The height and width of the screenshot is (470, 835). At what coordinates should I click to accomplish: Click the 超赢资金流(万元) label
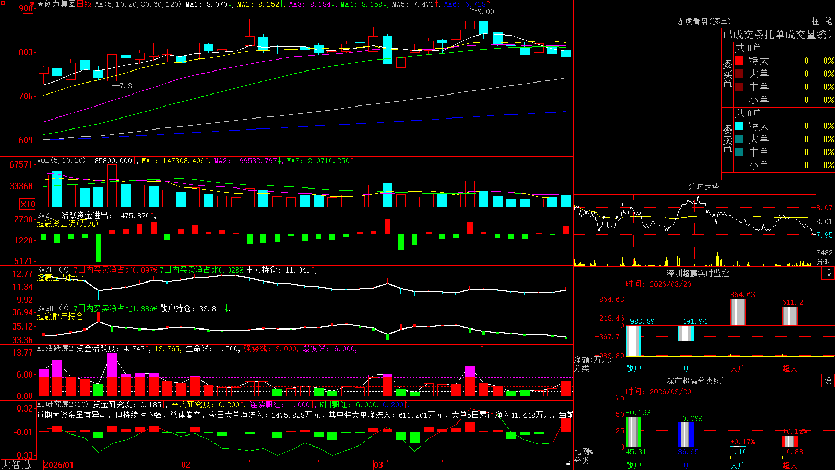click(x=67, y=223)
